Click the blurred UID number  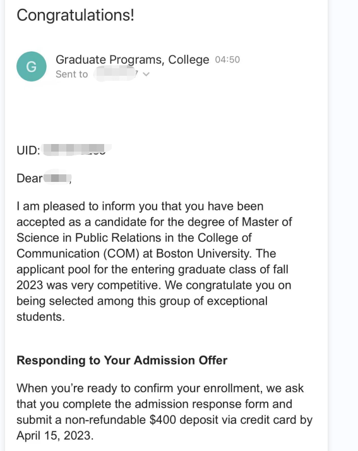pos(76,150)
